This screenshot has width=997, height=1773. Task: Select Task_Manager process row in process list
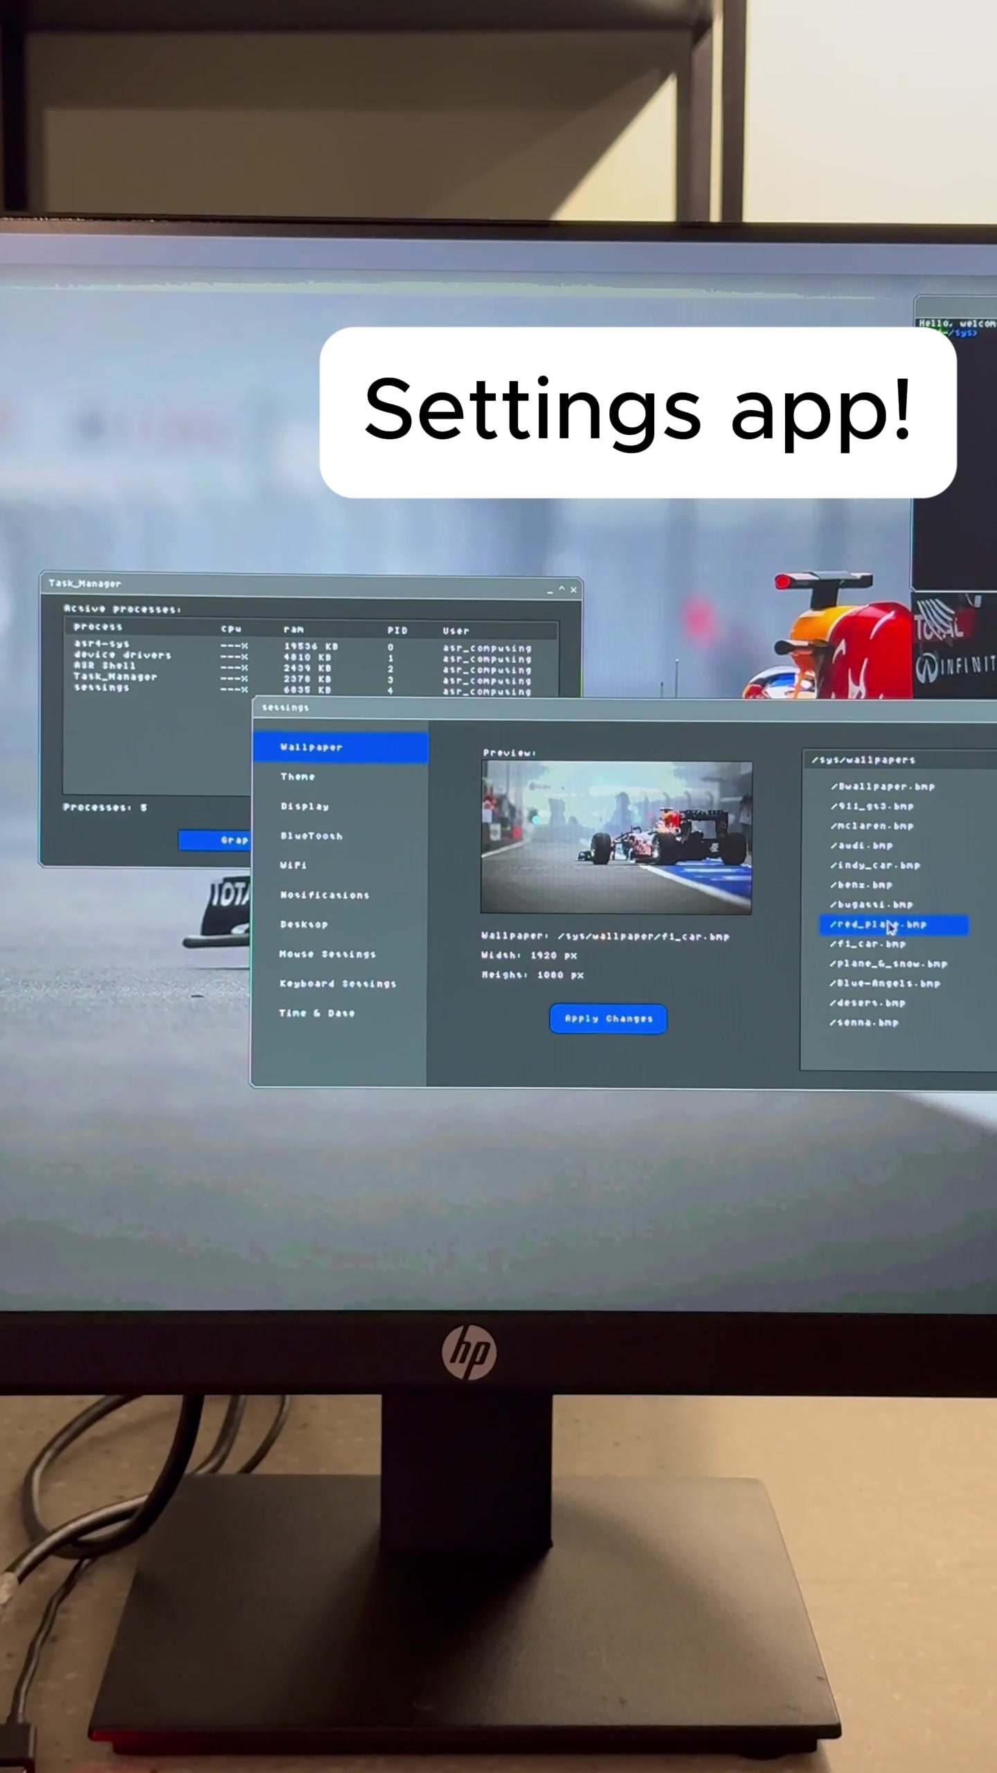116,677
